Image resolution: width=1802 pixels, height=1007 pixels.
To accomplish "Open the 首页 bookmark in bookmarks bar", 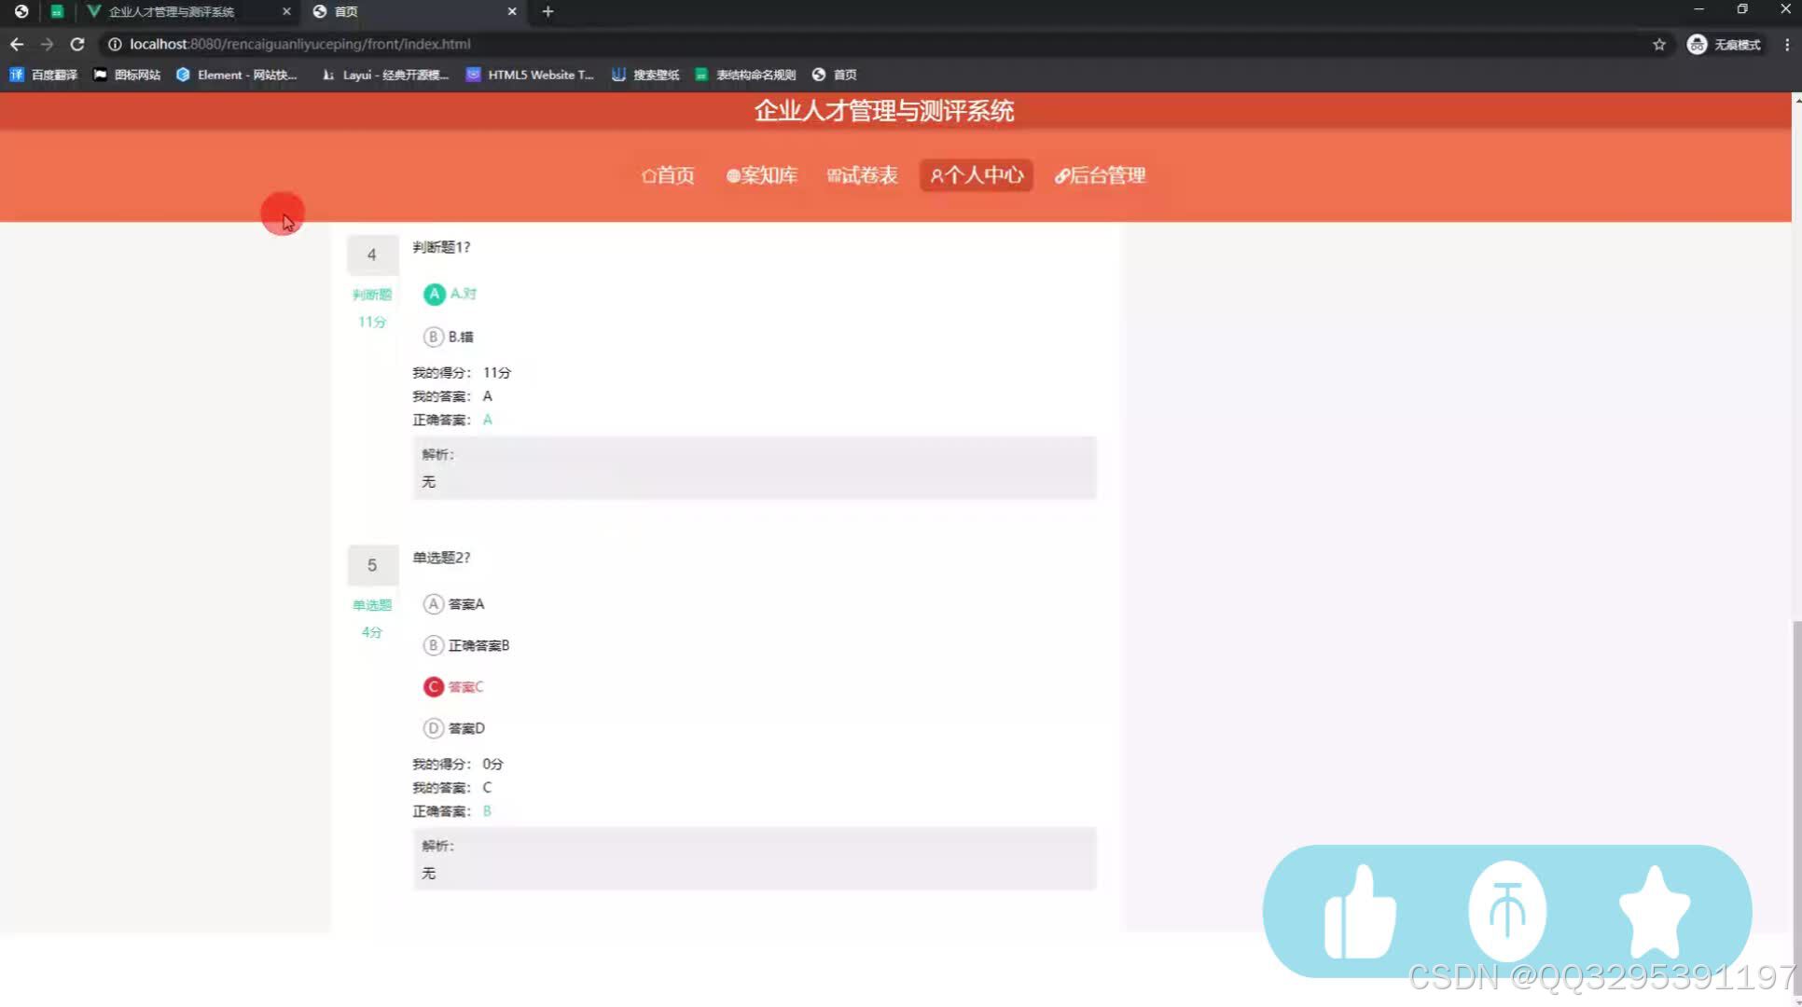I will (x=835, y=75).
